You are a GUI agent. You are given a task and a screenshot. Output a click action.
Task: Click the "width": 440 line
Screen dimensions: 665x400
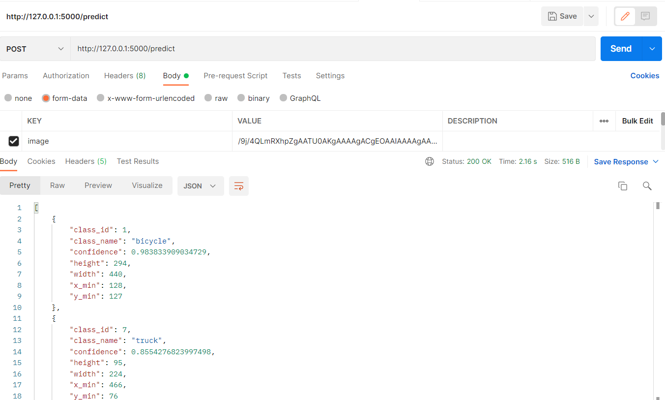pos(98,274)
